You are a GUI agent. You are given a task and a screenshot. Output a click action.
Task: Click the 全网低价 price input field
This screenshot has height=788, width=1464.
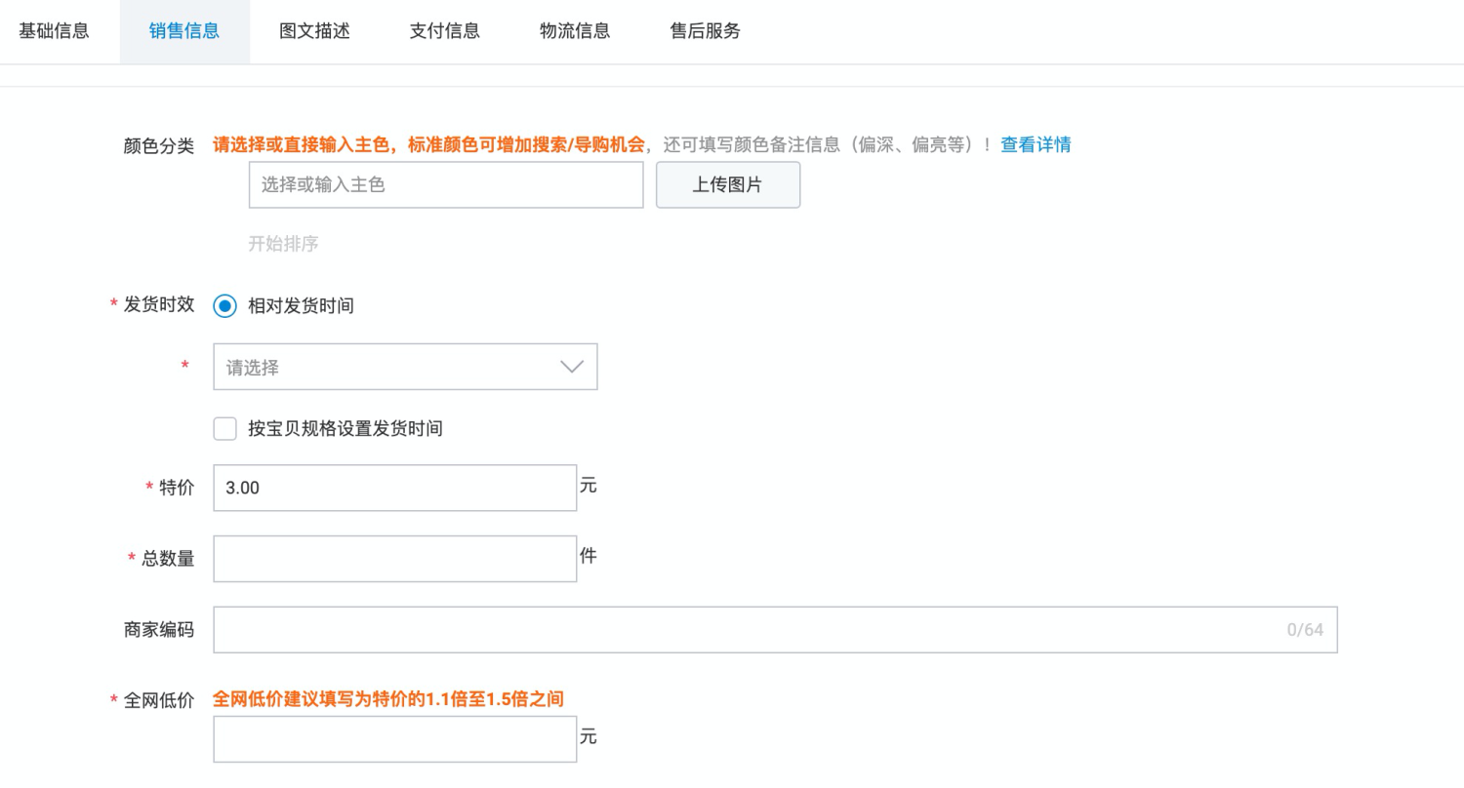point(394,738)
